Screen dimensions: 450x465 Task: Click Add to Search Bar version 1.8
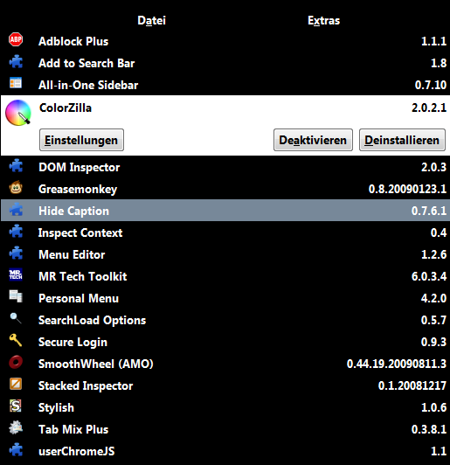(439, 63)
